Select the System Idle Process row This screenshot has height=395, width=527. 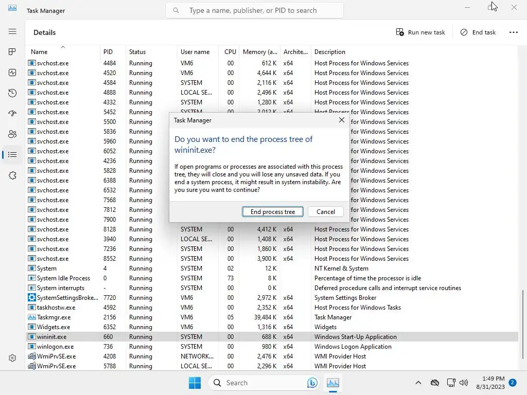tap(272, 278)
